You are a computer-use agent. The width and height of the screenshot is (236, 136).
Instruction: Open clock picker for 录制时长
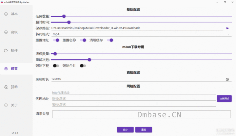[x=227, y=79]
